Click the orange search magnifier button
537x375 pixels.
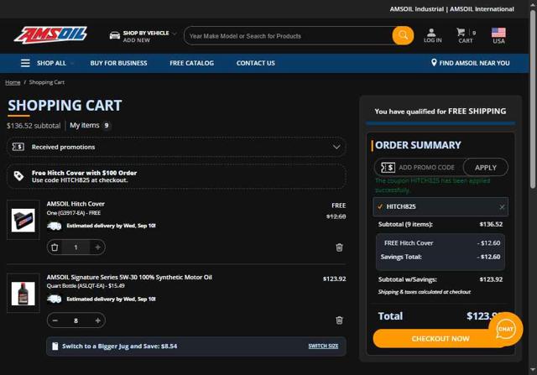tap(403, 35)
